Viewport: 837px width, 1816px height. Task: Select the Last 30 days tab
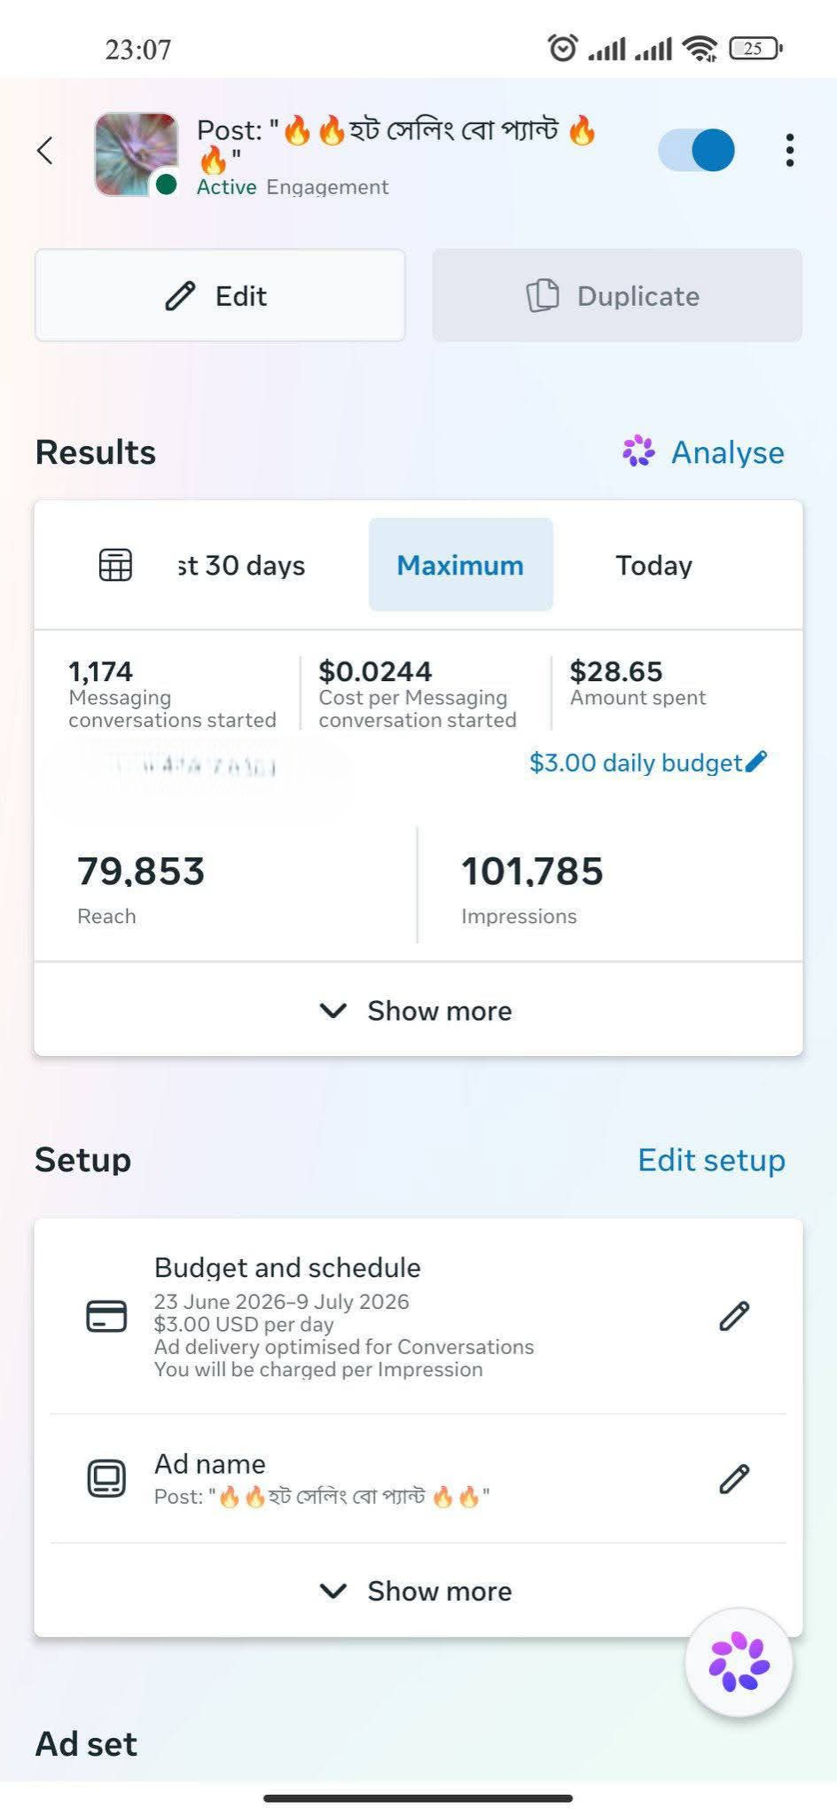click(241, 565)
